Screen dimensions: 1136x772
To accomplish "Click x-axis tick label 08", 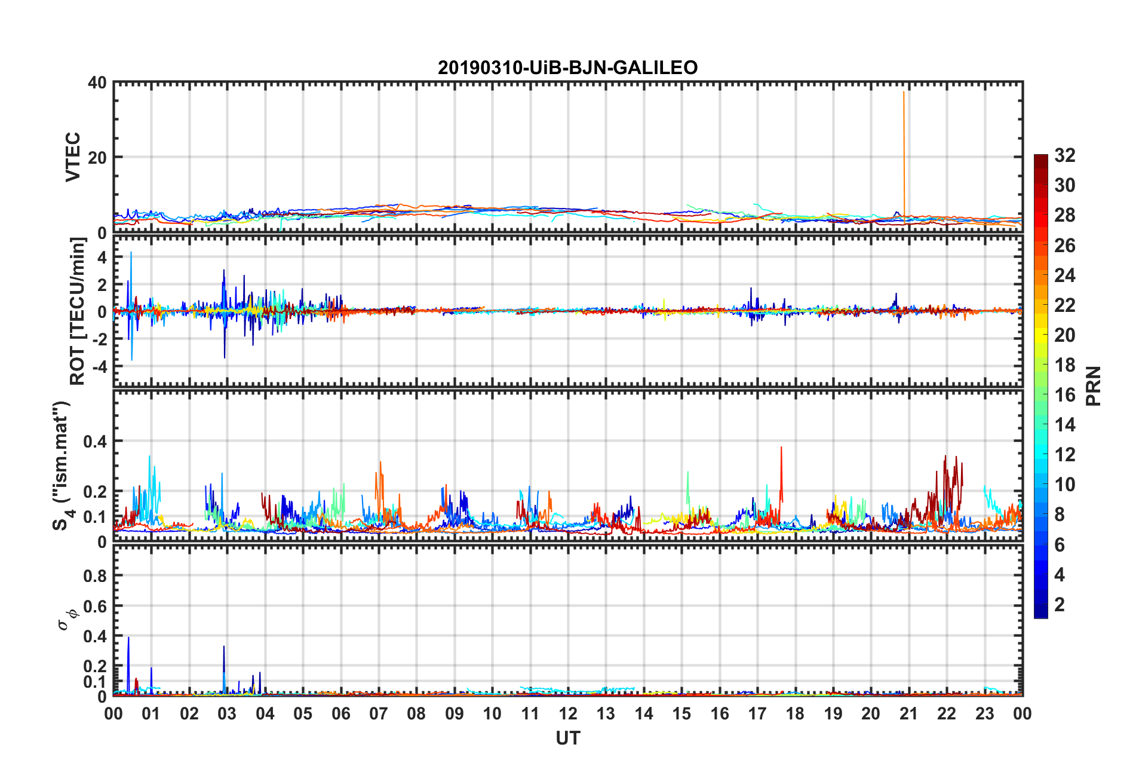I will [416, 713].
